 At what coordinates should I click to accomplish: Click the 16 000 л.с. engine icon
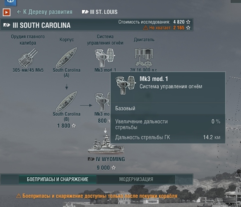pos(144,58)
